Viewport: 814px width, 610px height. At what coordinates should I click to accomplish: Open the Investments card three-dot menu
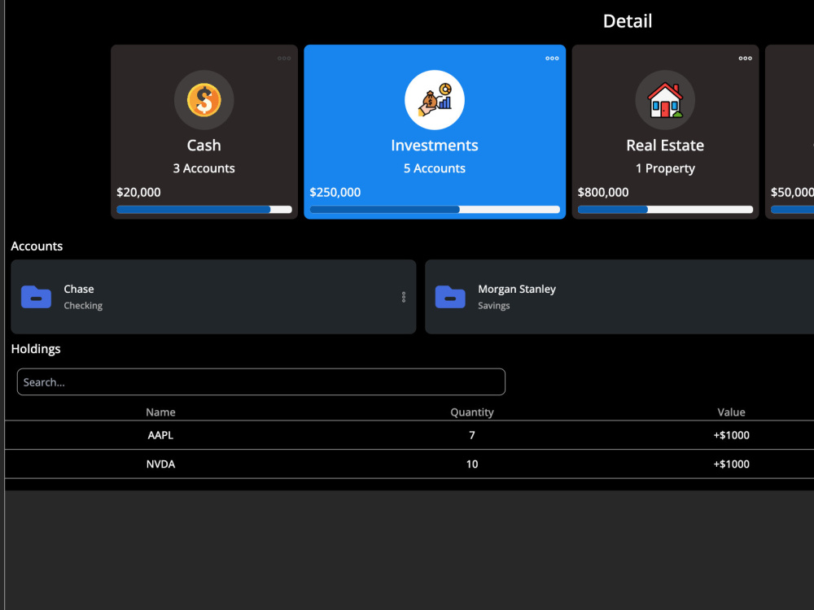(x=552, y=58)
